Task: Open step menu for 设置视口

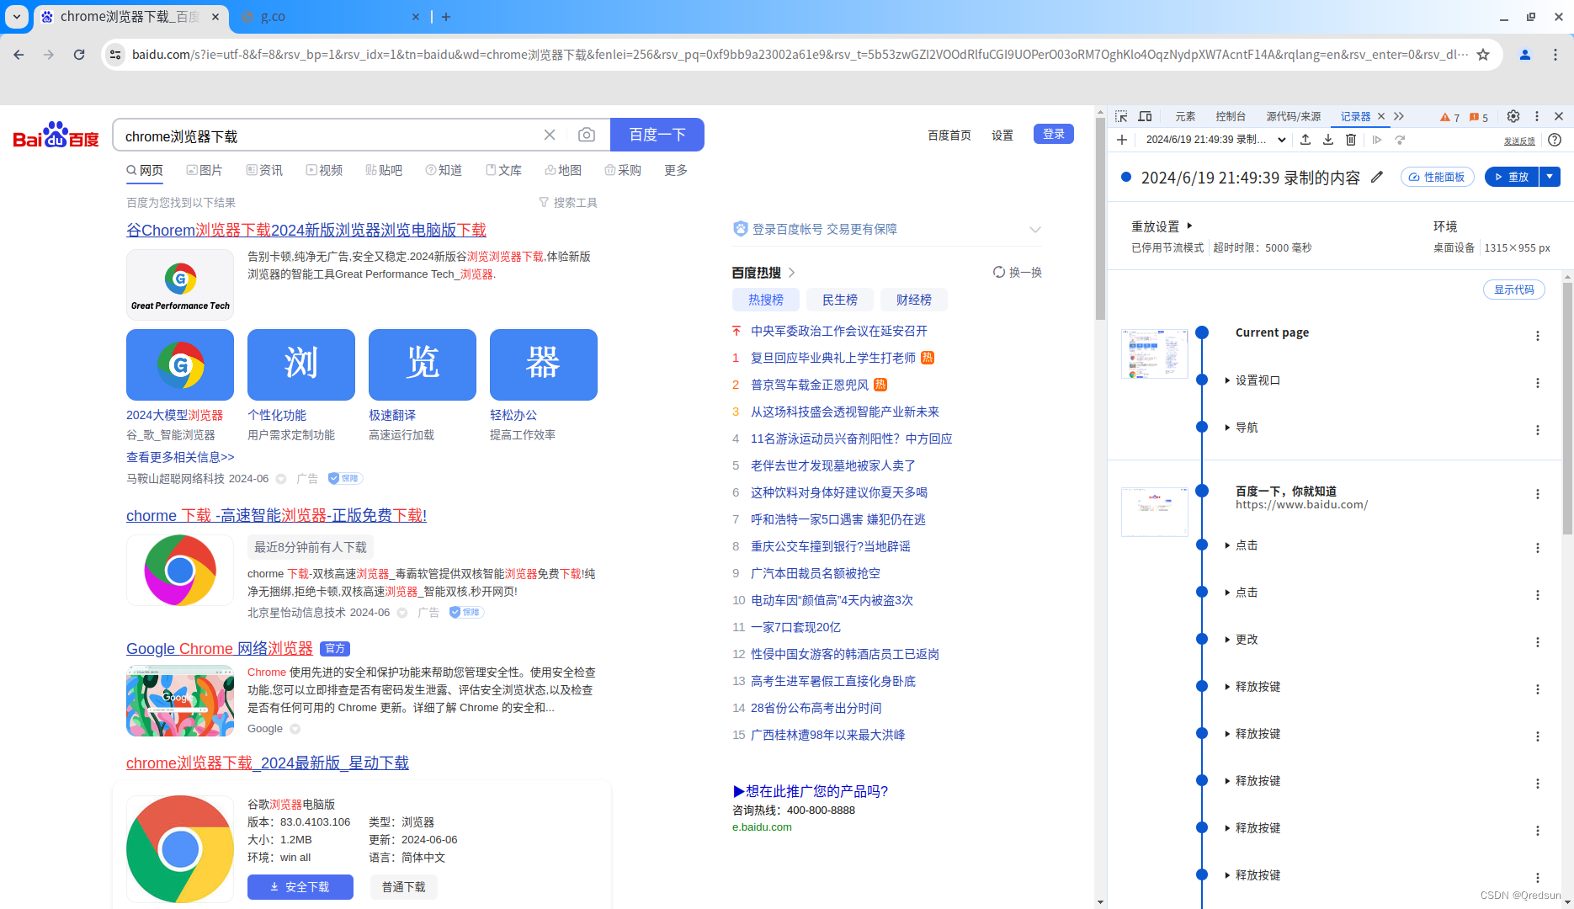Action: pos(1538,383)
